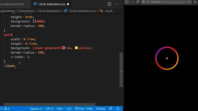Open page actions menu in address bar
Screen dimensions: 198x111
[x=189, y=2]
